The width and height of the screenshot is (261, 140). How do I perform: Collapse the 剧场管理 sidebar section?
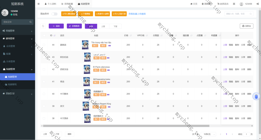tap(18, 39)
